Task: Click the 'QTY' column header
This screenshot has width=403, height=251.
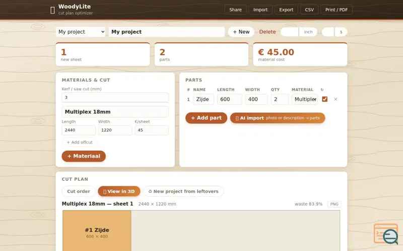Action: click(275, 90)
